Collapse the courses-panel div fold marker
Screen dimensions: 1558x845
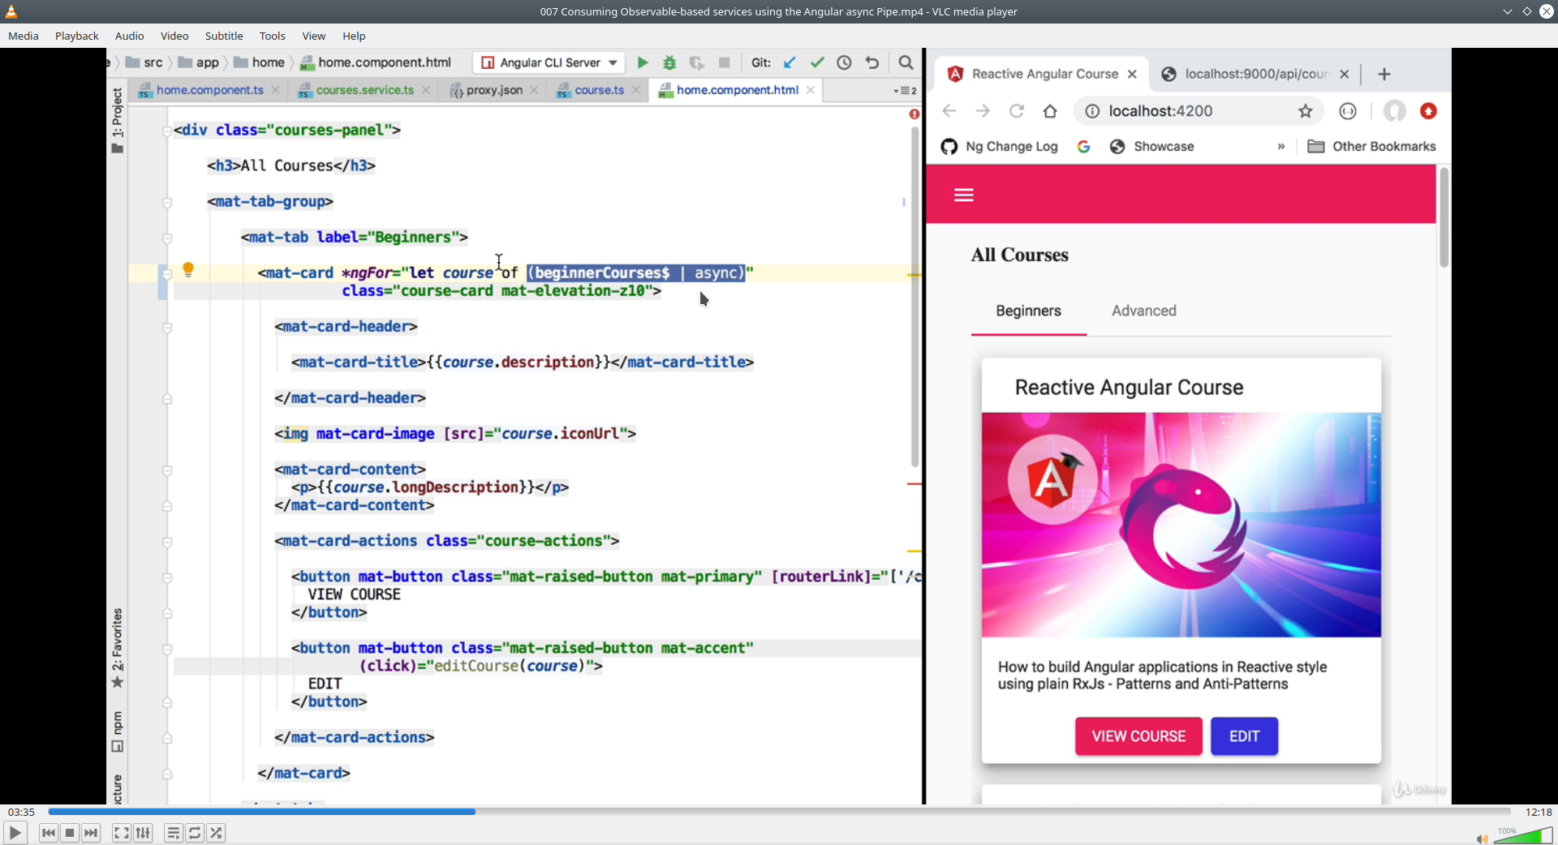[167, 131]
